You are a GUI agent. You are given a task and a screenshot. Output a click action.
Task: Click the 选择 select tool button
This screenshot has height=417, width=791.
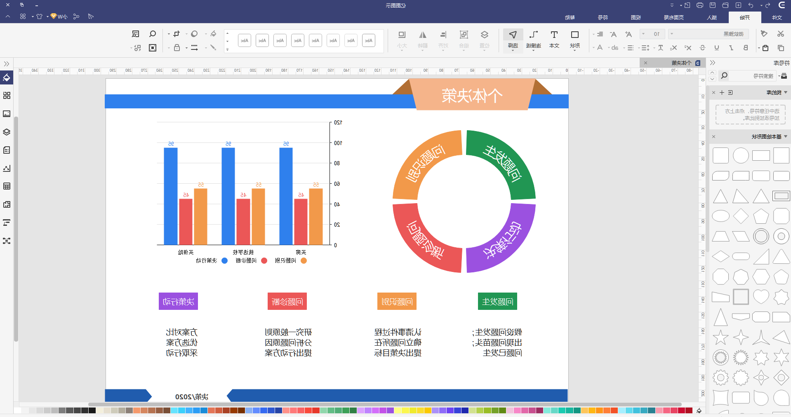513,40
